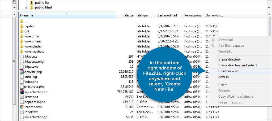This screenshot has height=121, width=272.
Task: Select public_html in the directory tree
Action: [43, 7]
